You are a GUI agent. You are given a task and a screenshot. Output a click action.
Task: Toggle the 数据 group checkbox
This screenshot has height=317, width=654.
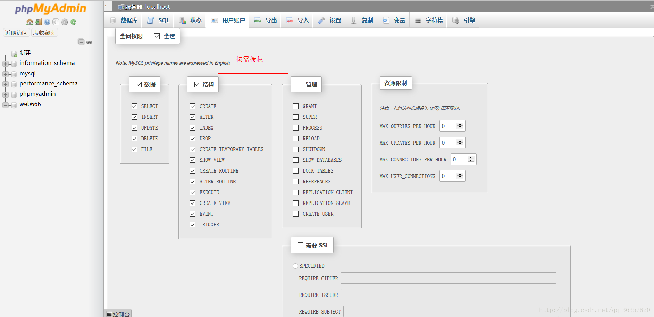click(x=139, y=84)
